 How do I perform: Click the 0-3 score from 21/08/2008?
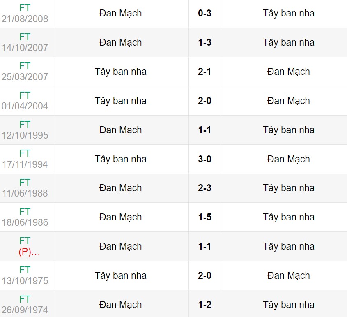(x=205, y=13)
